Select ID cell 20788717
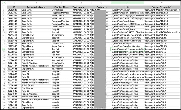The height and width of the screenshot is (110, 181). [14, 43]
